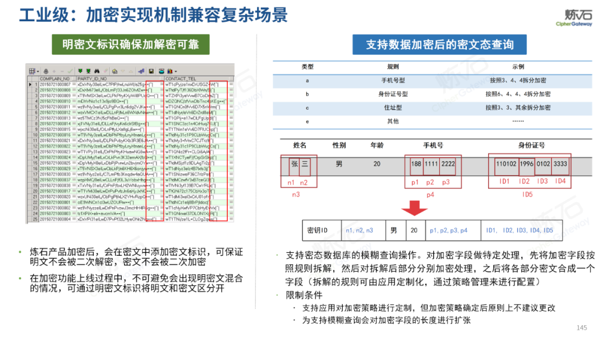Click the colored bar chart icon
This screenshot has width=606, height=341.
point(169,71)
